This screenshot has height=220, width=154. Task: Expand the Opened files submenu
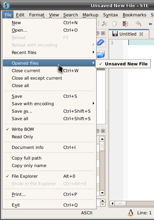click(49, 63)
